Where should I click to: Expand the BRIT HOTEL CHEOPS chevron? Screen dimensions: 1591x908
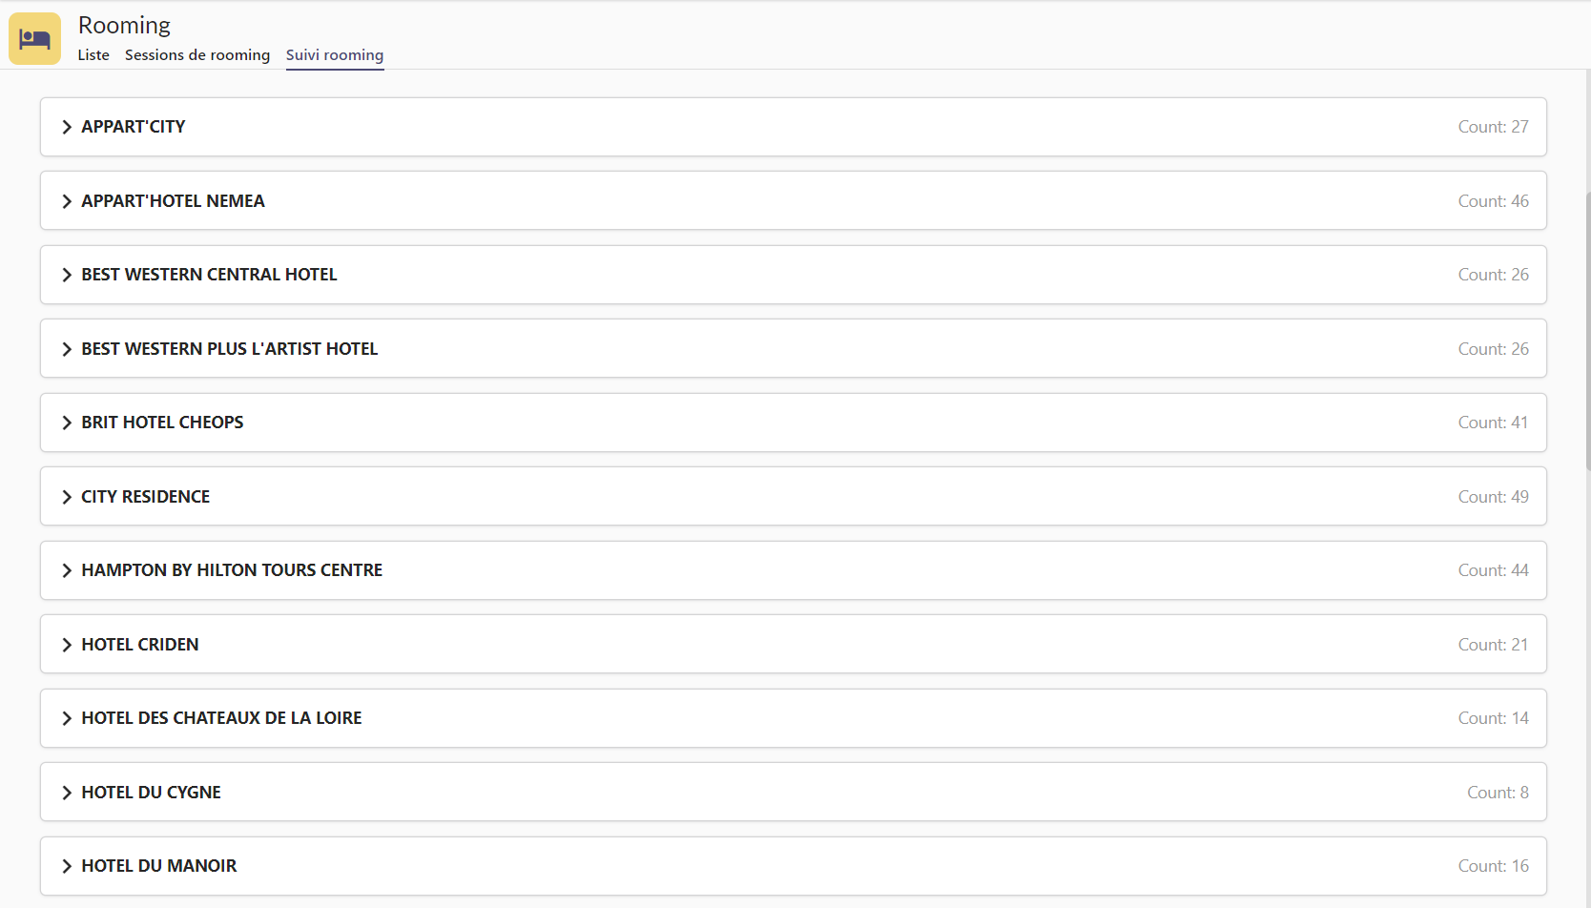tap(67, 423)
